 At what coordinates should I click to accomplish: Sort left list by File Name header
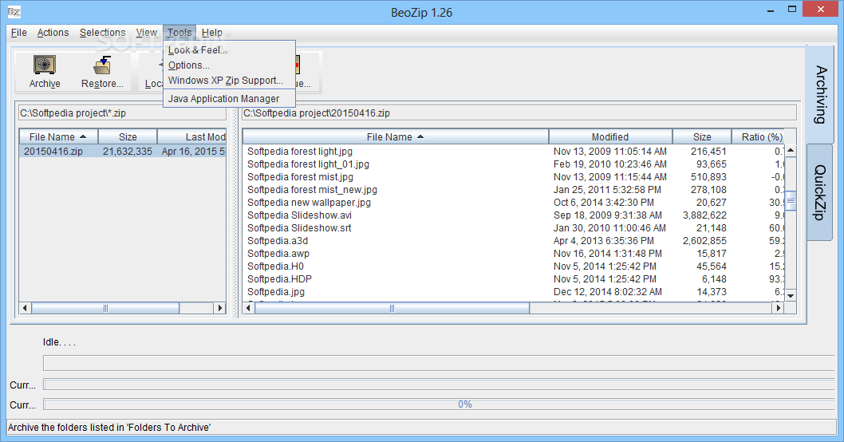58,136
